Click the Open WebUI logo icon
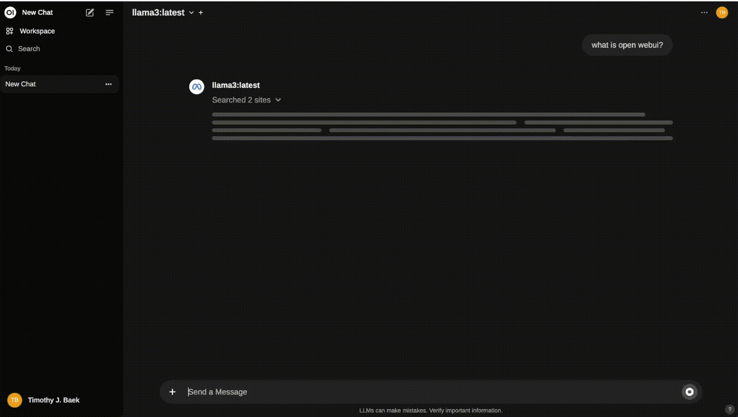This screenshot has width=738, height=417. click(10, 13)
